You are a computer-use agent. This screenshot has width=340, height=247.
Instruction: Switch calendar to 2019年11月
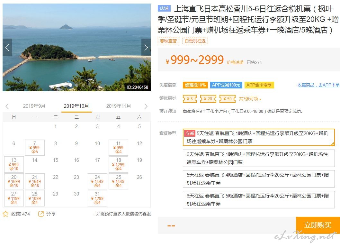pyautogui.click(x=119, y=106)
